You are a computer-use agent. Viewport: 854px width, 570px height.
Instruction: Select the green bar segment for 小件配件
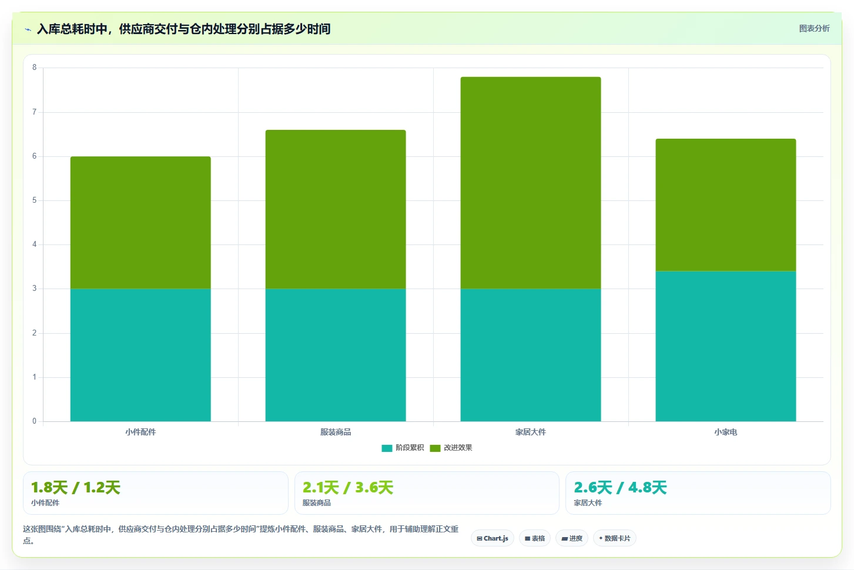140,223
